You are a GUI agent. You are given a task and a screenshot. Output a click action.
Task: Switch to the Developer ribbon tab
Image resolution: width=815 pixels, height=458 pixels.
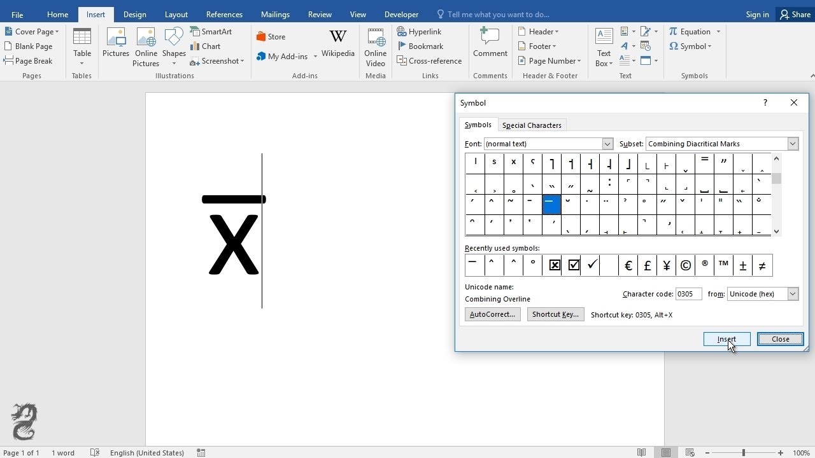click(401, 14)
